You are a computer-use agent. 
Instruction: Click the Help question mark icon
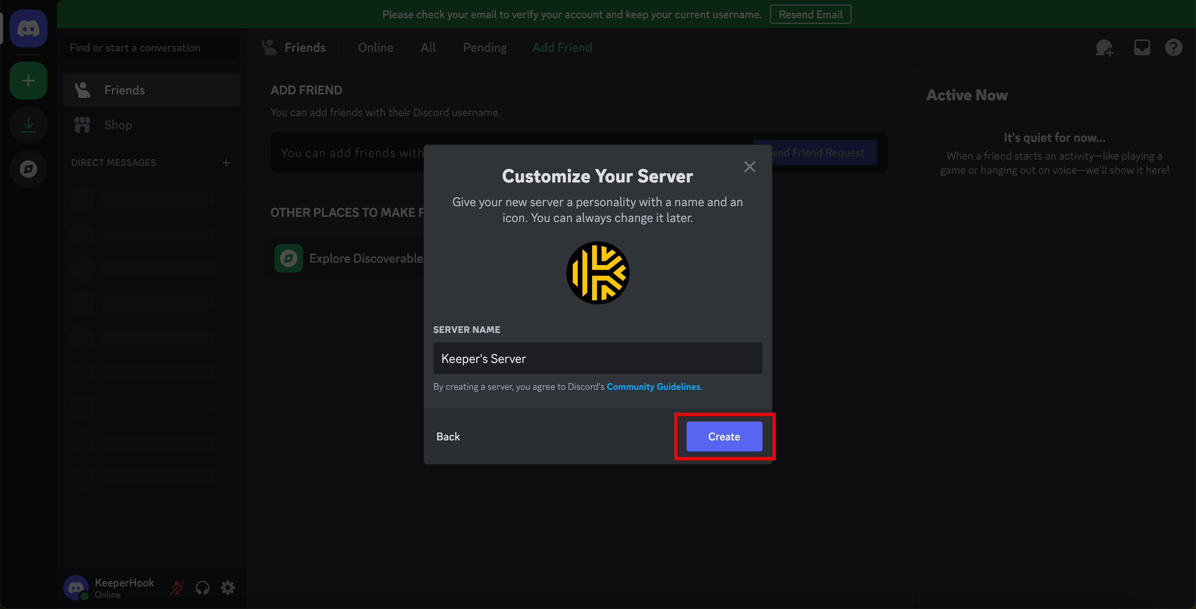[1173, 48]
